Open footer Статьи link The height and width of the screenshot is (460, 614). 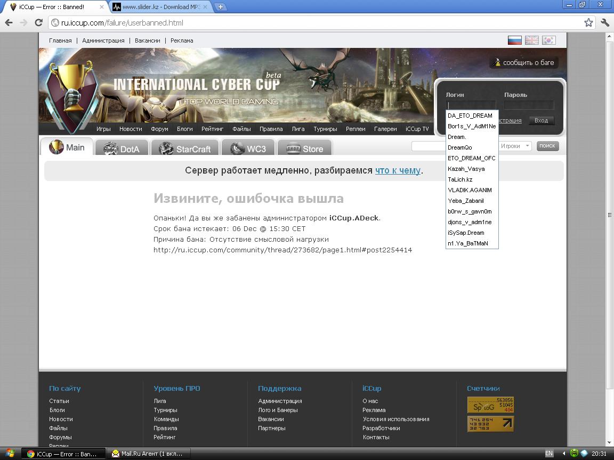[59, 401]
